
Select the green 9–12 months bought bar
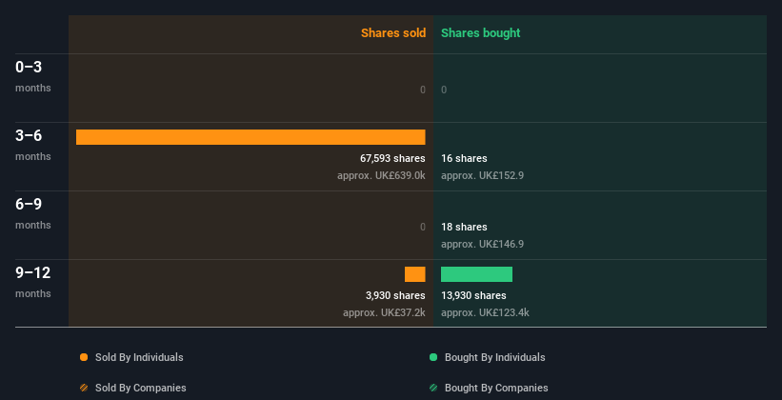(x=477, y=274)
